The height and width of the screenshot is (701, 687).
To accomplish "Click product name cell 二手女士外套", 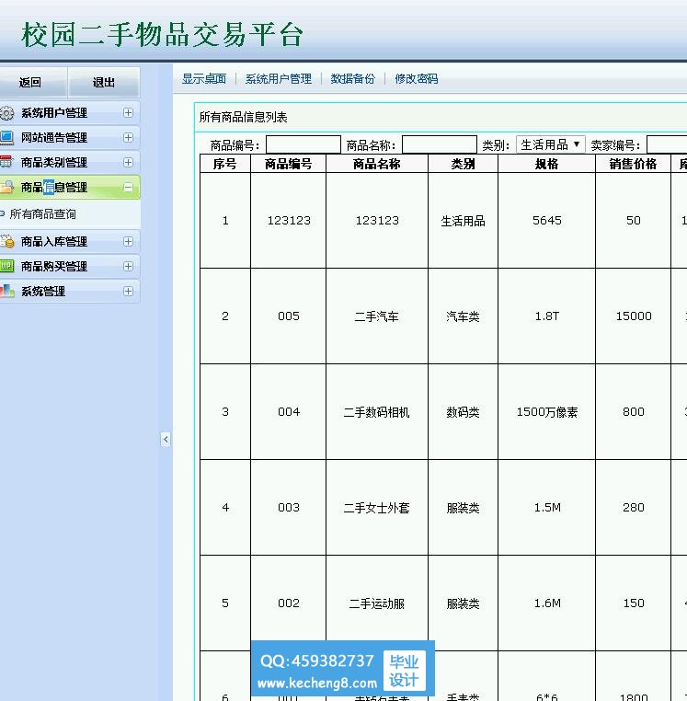I will pos(377,508).
